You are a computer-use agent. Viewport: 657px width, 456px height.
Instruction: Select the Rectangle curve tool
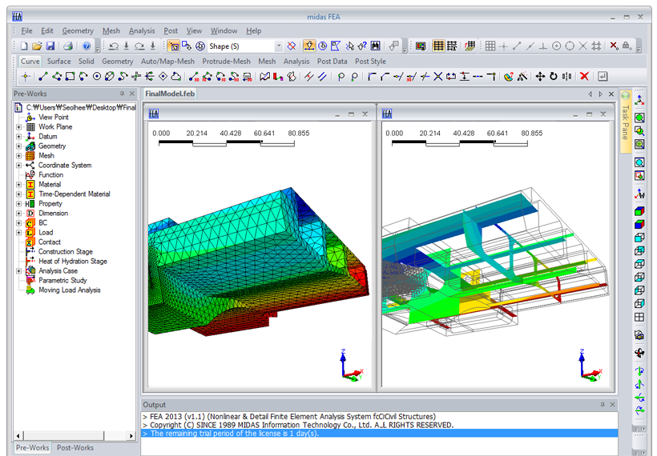point(70,77)
